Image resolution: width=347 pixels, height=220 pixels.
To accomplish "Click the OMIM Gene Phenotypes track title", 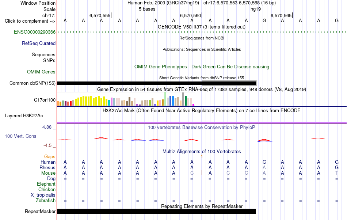I will coord(202,67).
